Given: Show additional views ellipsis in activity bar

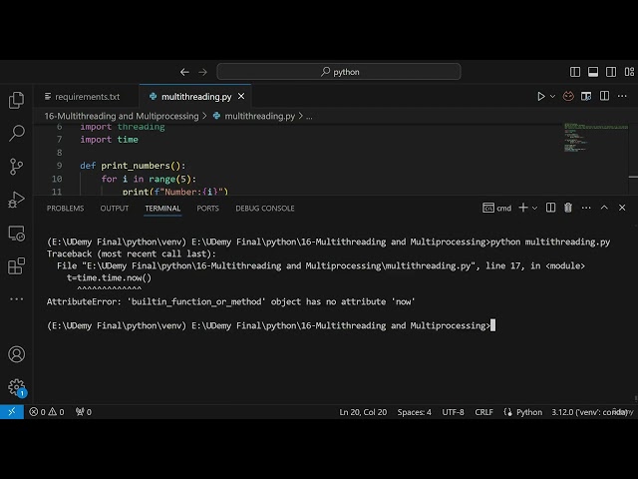Looking at the screenshot, I should tap(16, 299).
